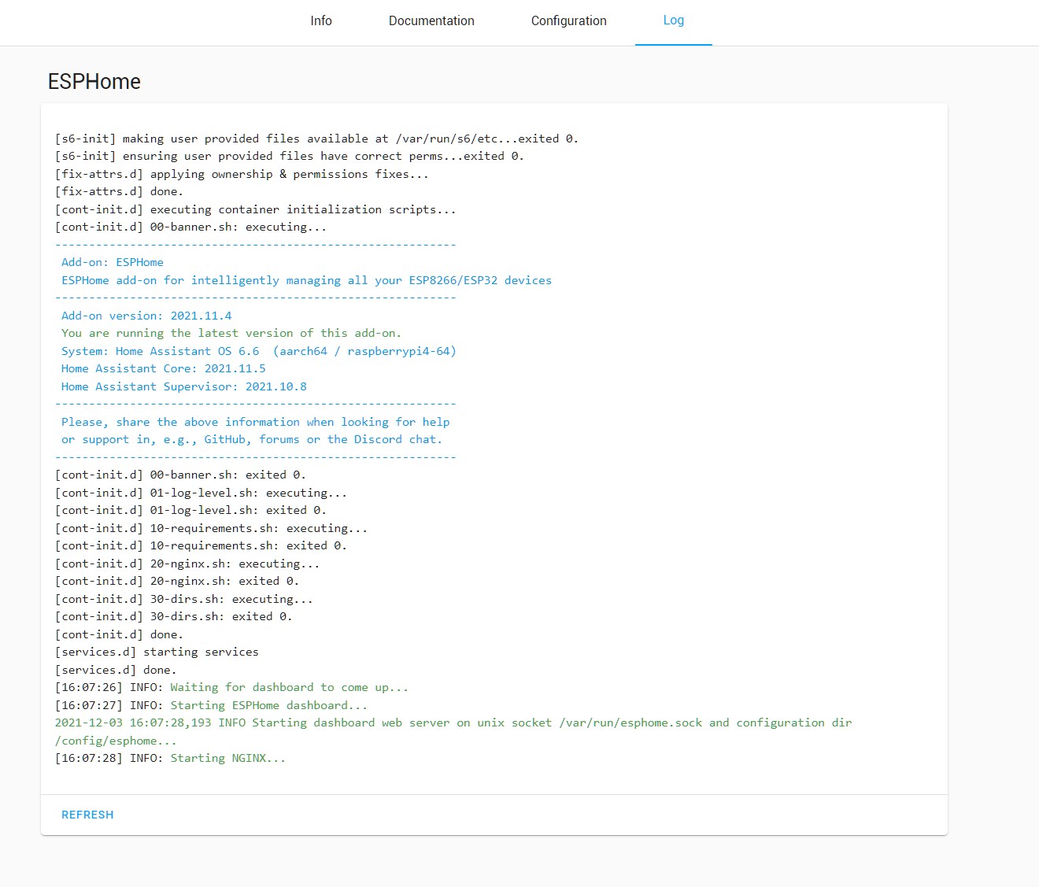Click the REFRESH button to reload logs

pos(87,815)
